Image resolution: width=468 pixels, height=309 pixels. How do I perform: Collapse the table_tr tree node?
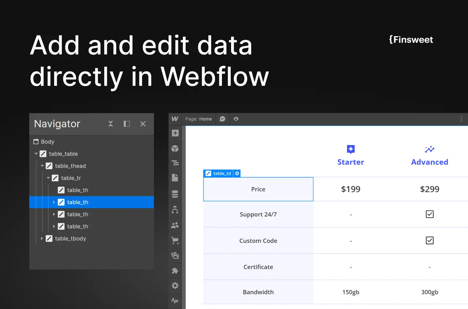click(48, 178)
